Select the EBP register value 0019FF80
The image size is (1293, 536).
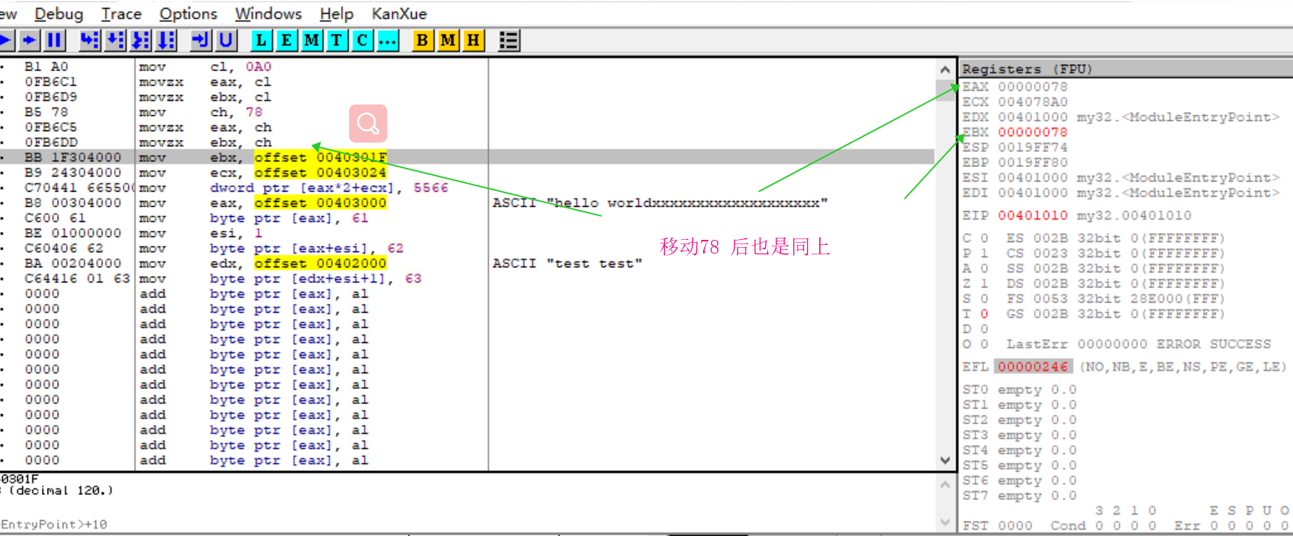coord(1032,162)
